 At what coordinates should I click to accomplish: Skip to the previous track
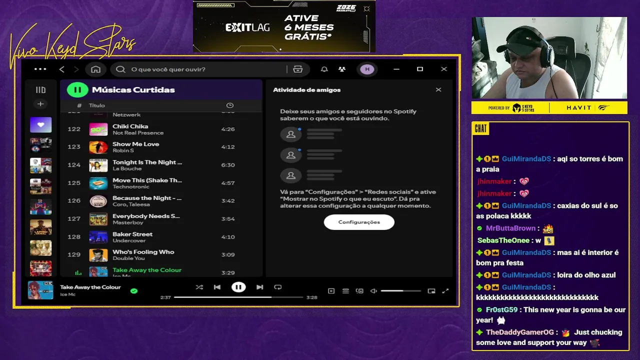pyautogui.click(x=217, y=287)
